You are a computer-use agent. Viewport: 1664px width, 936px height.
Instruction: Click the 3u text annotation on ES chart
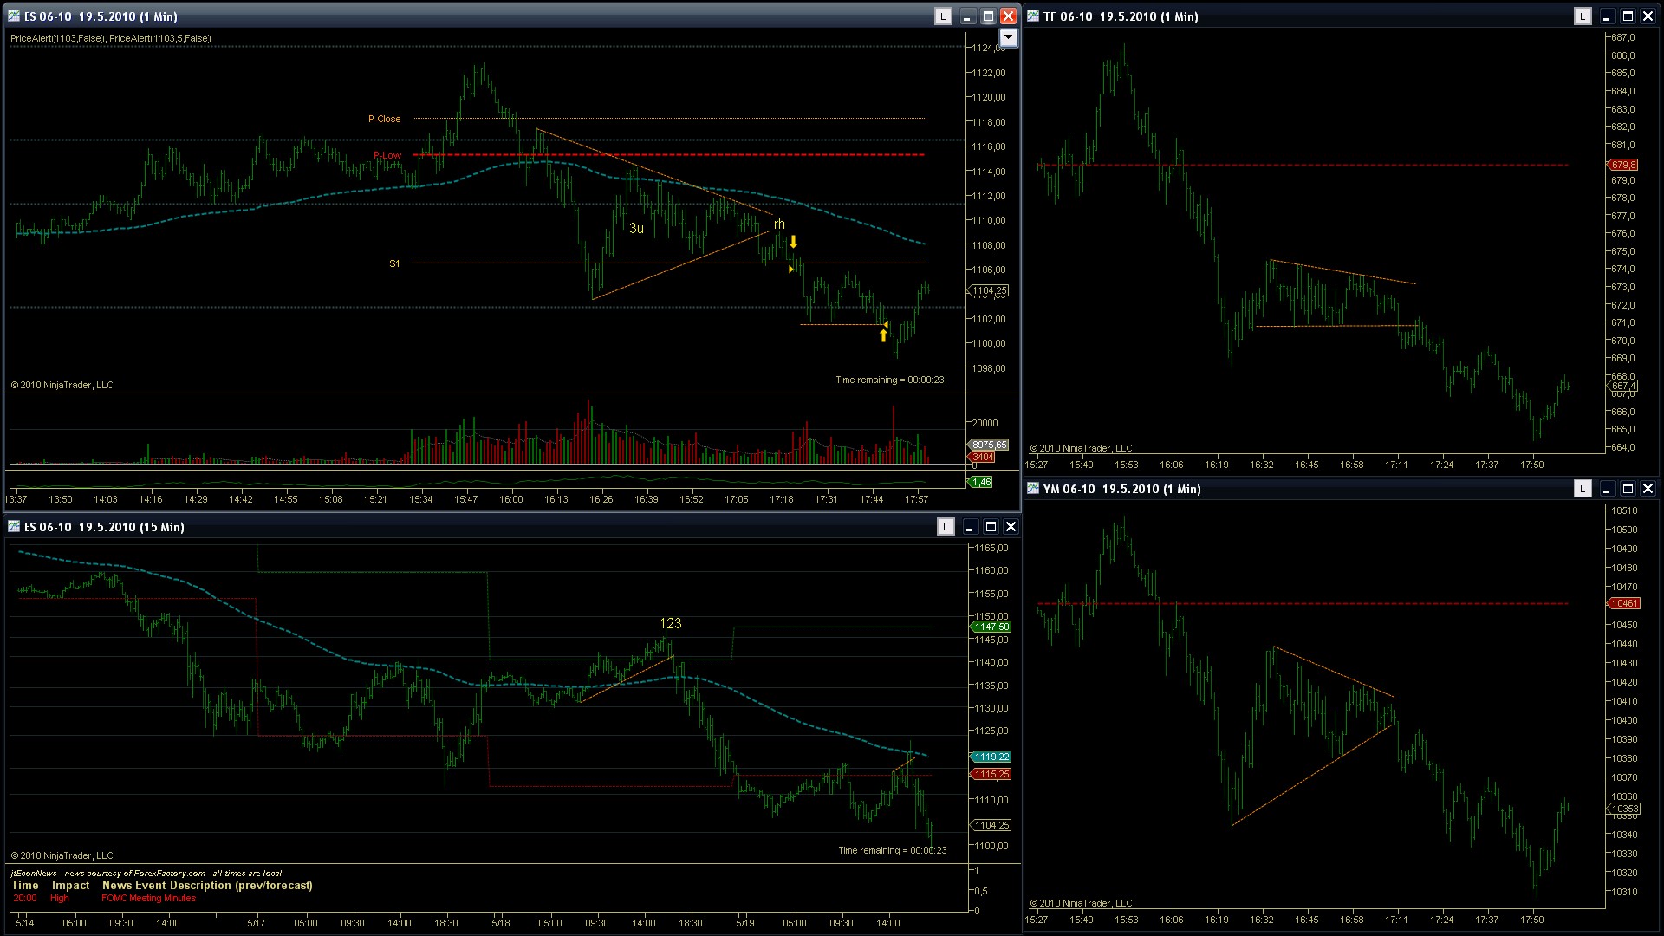[636, 228]
